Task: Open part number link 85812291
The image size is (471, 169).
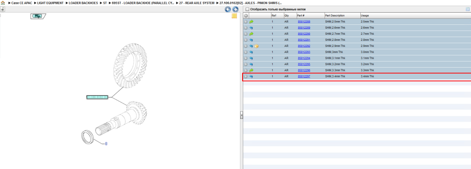Action: coord(304,40)
